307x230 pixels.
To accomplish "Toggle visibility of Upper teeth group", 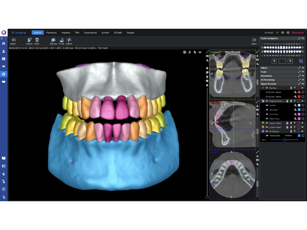I will coord(267,123).
